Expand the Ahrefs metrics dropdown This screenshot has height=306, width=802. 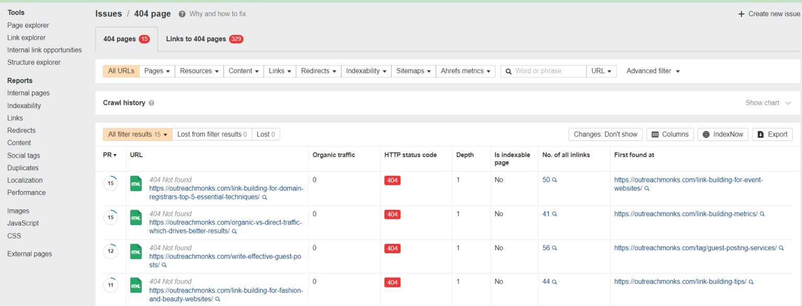click(x=465, y=70)
